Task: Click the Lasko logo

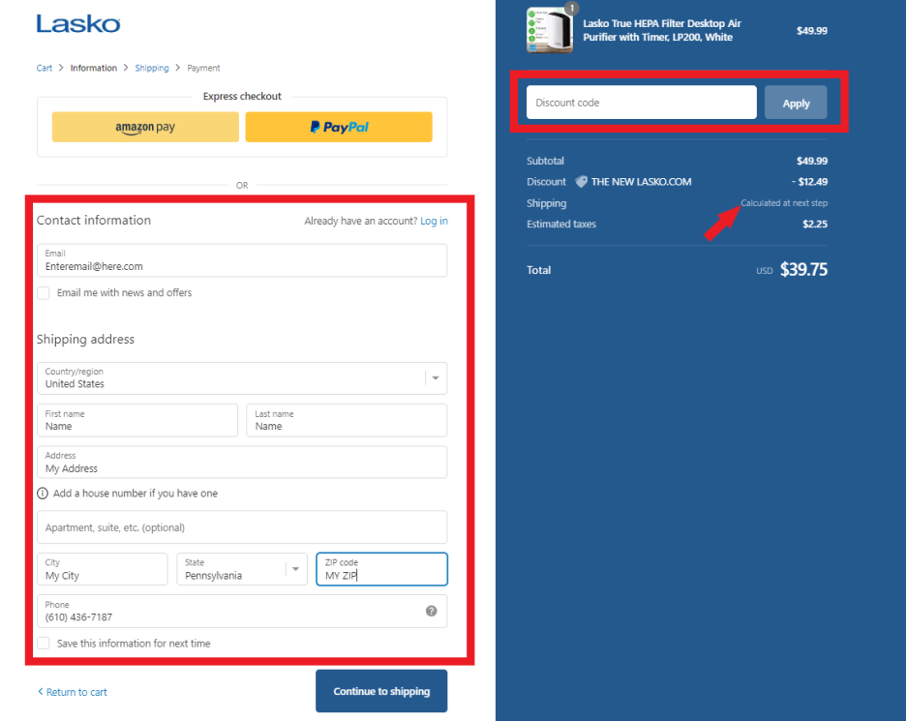Action: (78, 23)
